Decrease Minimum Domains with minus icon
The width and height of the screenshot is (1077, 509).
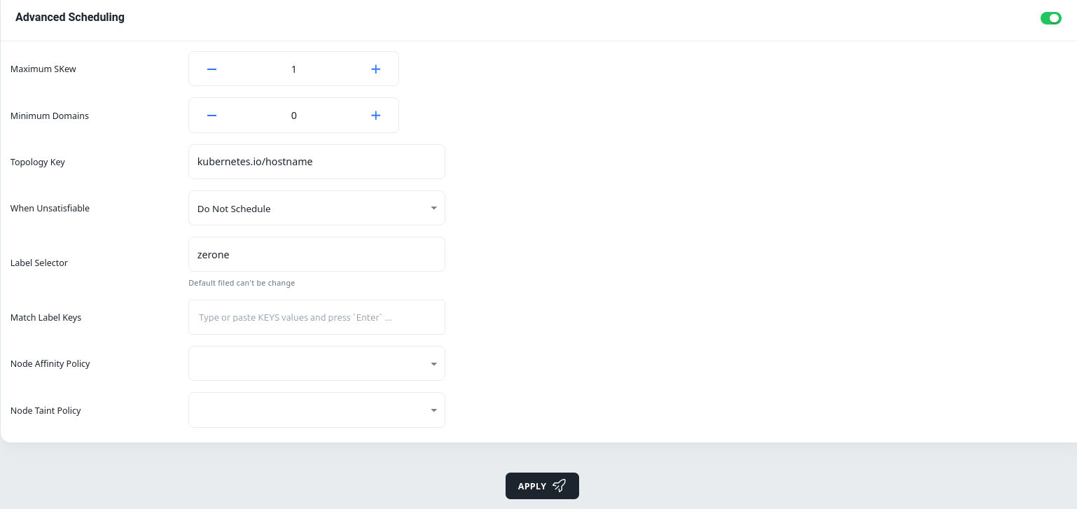tap(211, 116)
